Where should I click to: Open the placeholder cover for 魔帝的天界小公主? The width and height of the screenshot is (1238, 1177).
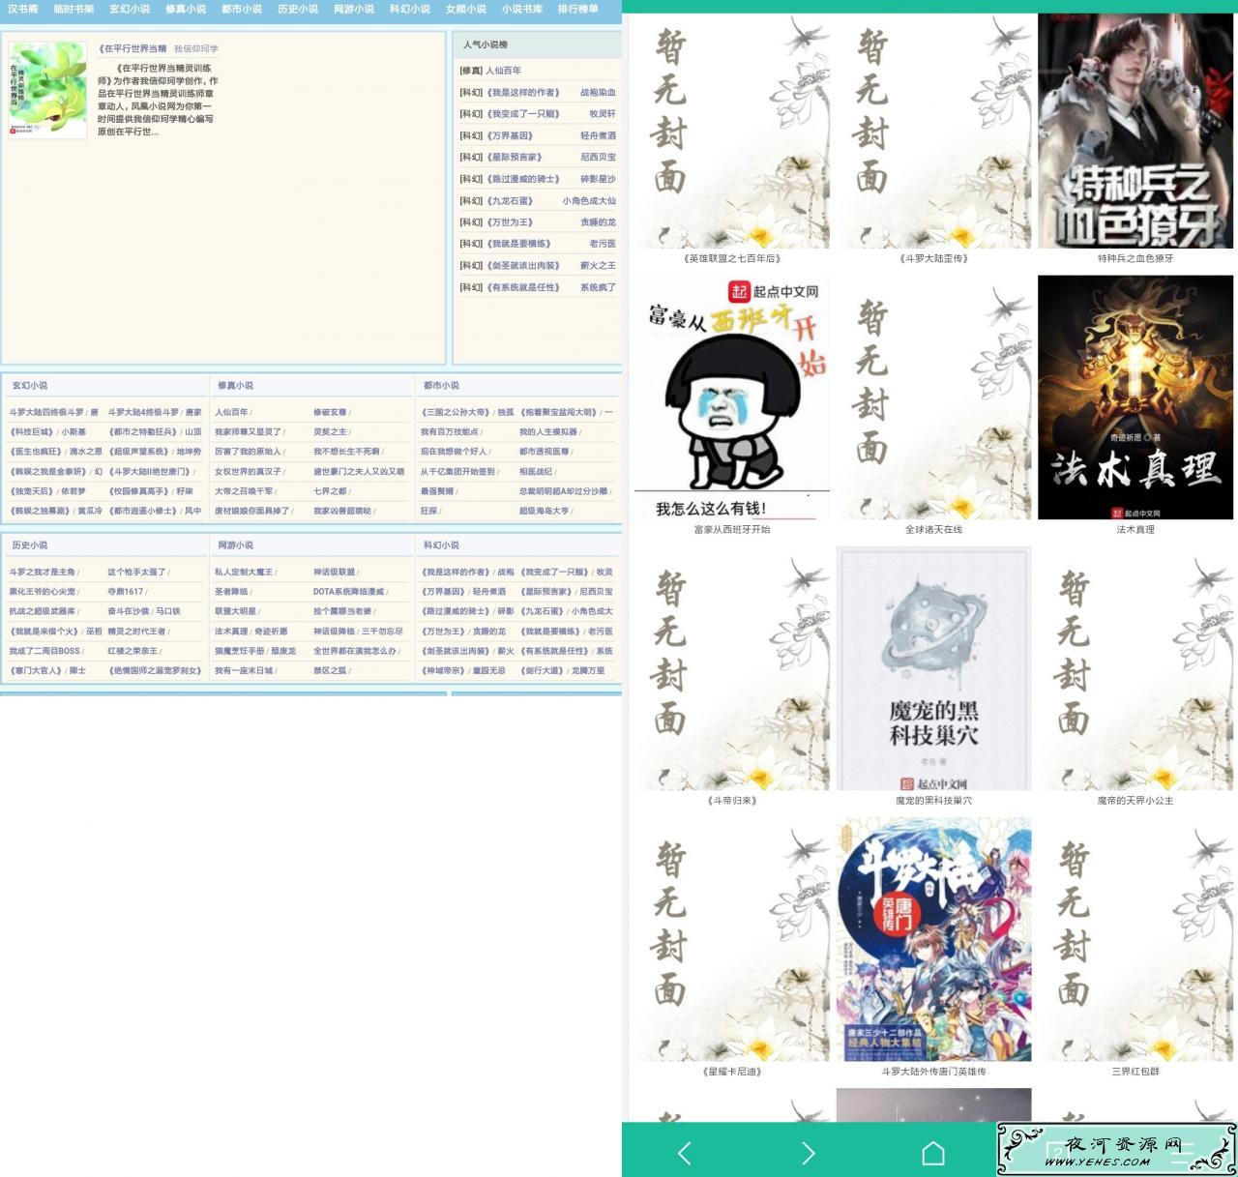1135,668
